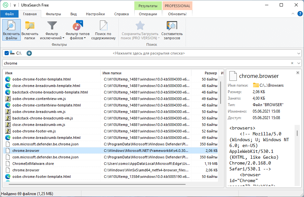304x197 pixels.
Task: Open search history dropdown arrow
Action: click(x=298, y=63)
